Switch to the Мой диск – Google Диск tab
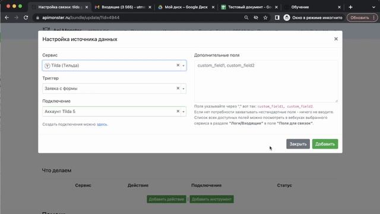 point(186,7)
